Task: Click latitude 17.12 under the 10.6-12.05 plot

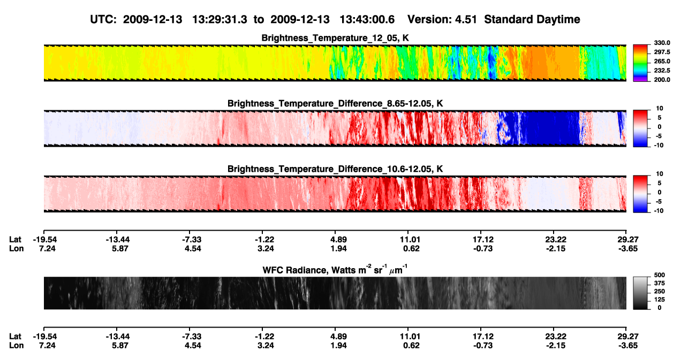Action: (x=480, y=239)
